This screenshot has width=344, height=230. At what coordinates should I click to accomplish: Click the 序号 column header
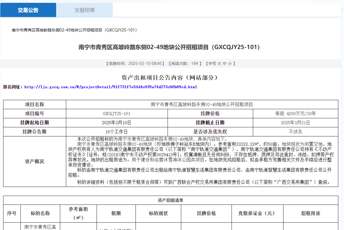coord(12,213)
